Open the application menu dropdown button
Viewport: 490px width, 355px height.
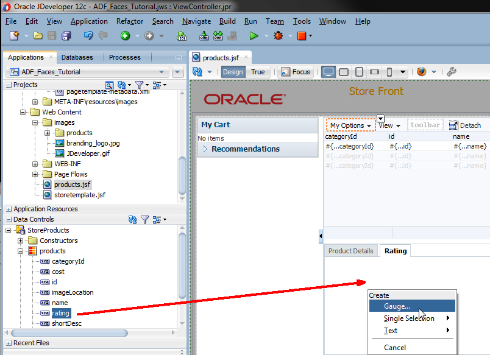point(177,72)
